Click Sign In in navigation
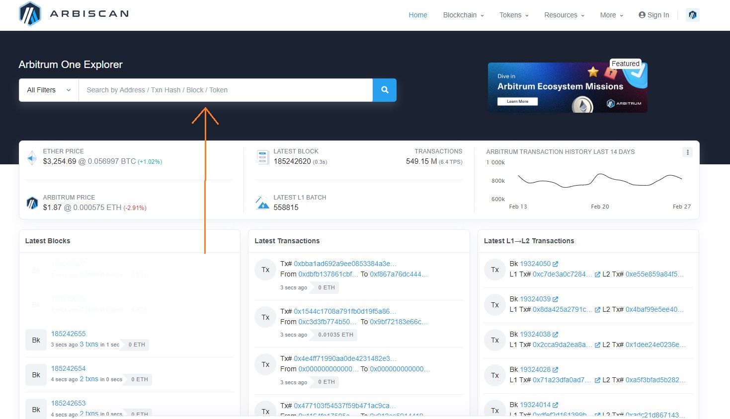The width and height of the screenshot is (730, 419). coord(653,15)
